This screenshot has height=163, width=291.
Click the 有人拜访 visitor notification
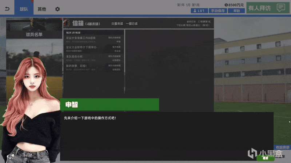point(268,8)
